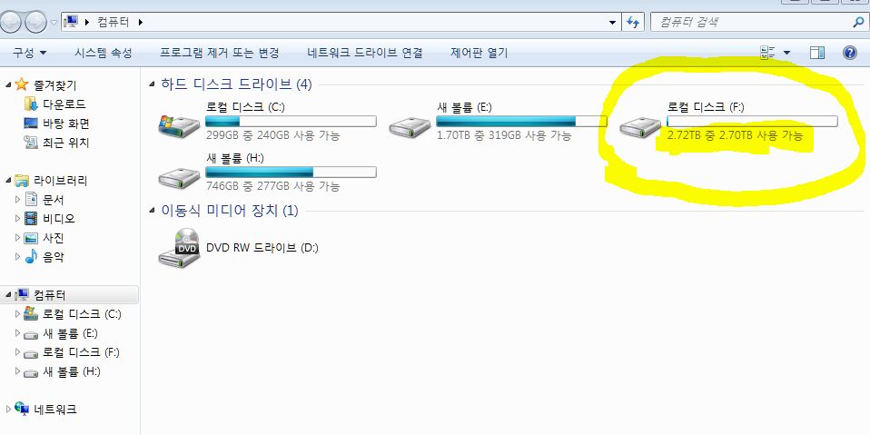Viewport: 870px width, 435px height.
Task: Click the search magnifier icon
Action: pyautogui.click(x=858, y=22)
